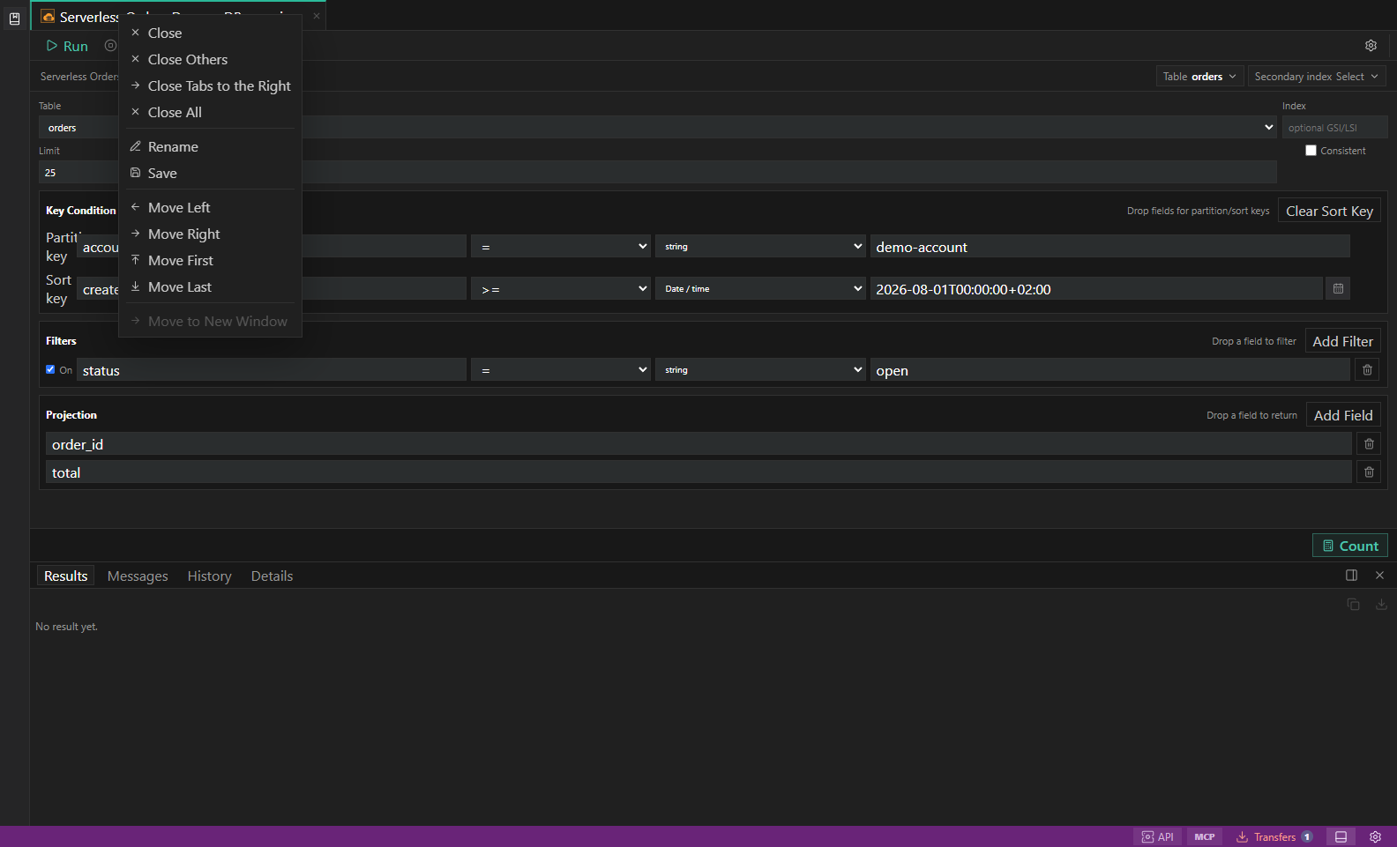This screenshot has width=1397, height=847.
Task: Click the Limit field showing 25
Action: coord(658,173)
